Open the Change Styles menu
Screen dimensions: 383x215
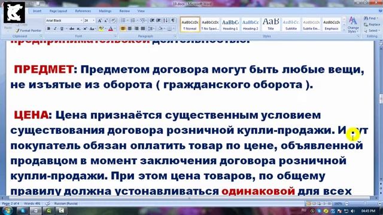(353, 25)
